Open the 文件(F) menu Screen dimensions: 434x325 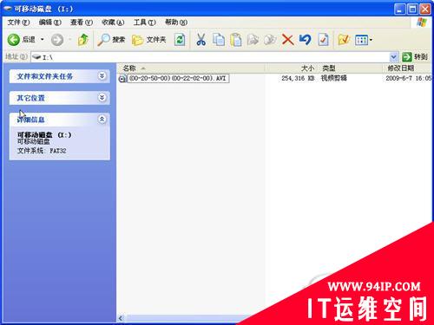18,23
